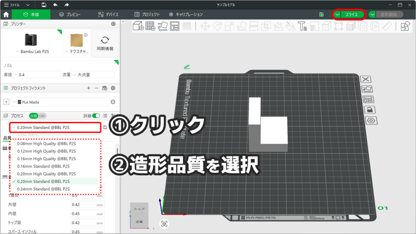
Task: Click the Add cube primitive icon in toolbar
Action: (139, 26)
